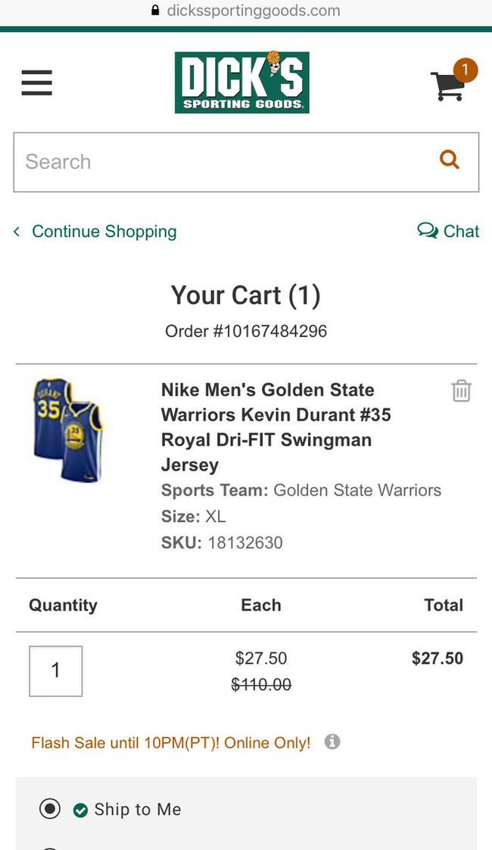Click the magnifying glass search icon
This screenshot has height=850, width=492.
(450, 160)
